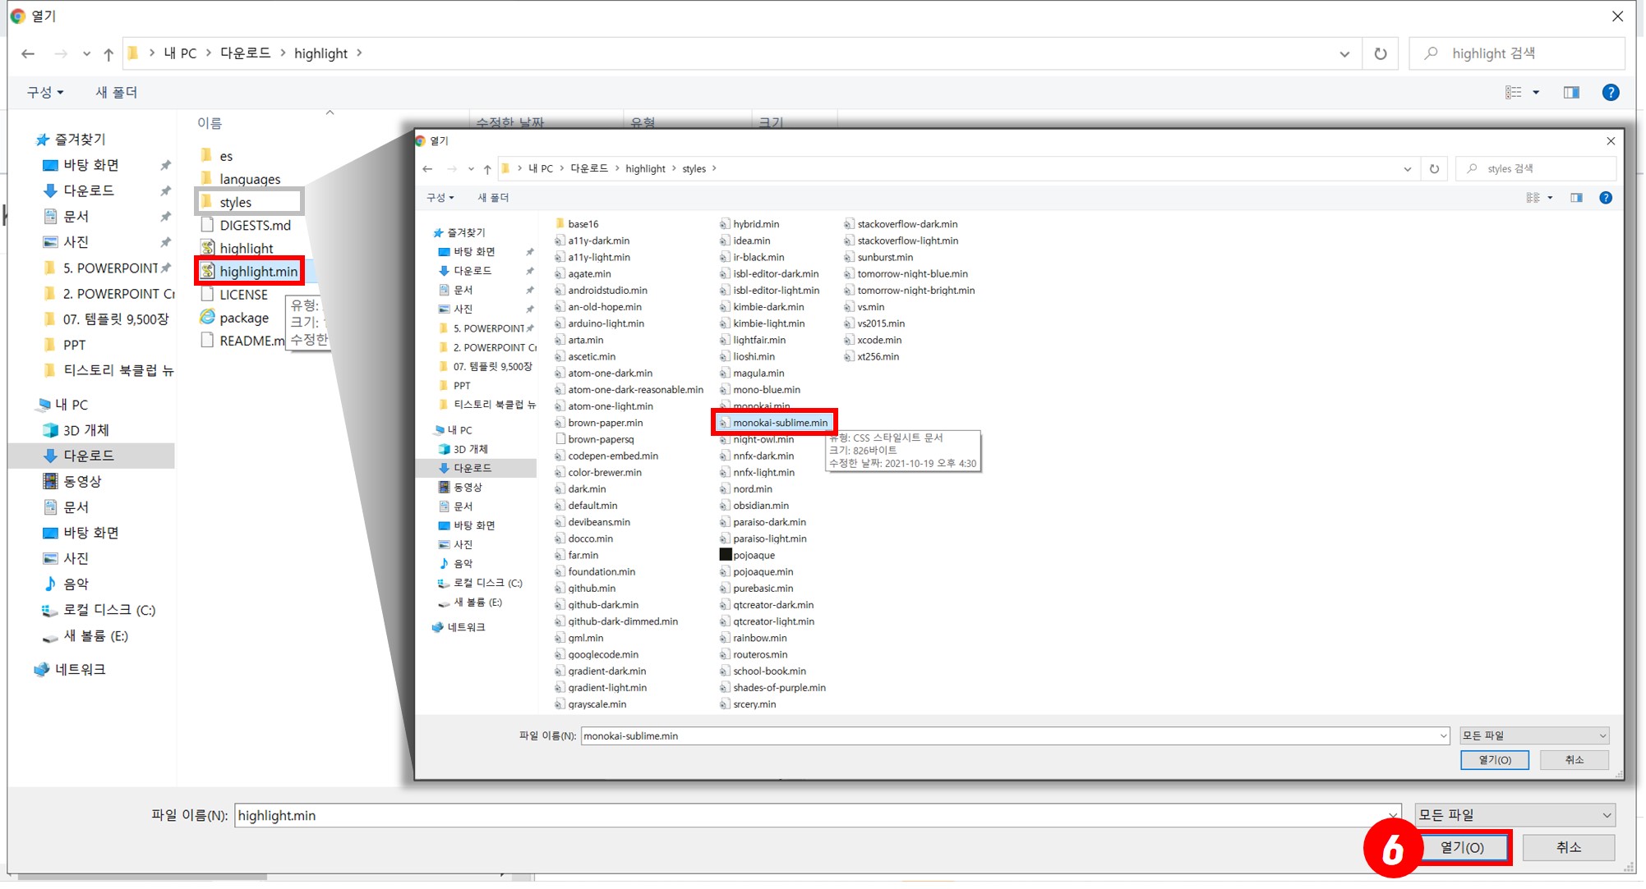Open recent locations dropdown in outer dialog
Image resolution: width=1646 pixels, height=889 pixels.
pyautogui.click(x=86, y=54)
